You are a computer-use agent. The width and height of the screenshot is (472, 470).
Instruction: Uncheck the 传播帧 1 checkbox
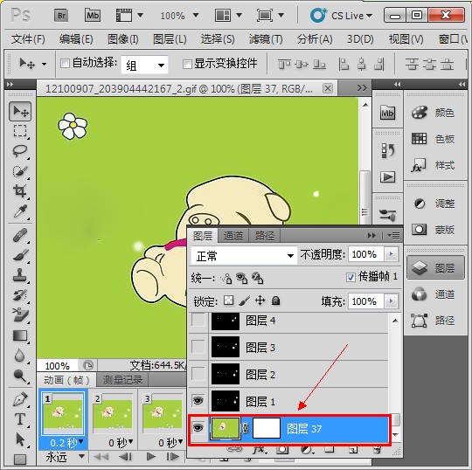[351, 277]
